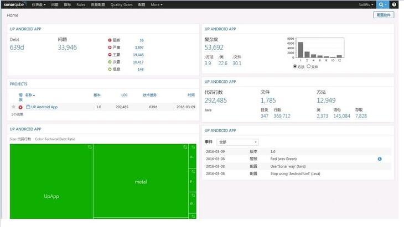Screen dimensions: 404x227
Task: Click the 639d debt value
Action: (x=17, y=47)
